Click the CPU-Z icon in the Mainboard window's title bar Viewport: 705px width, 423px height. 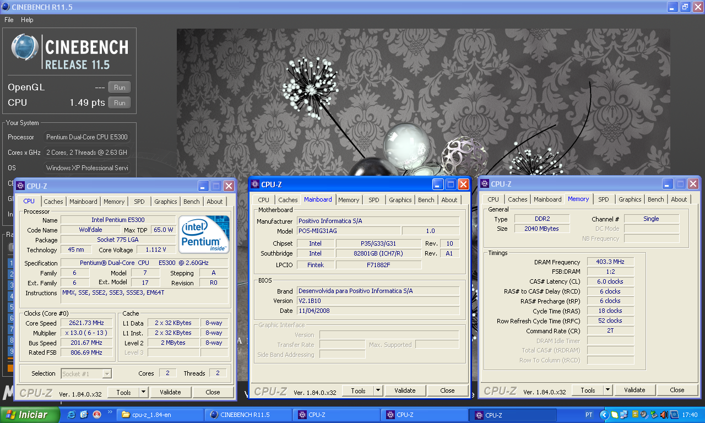pyautogui.click(x=256, y=185)
